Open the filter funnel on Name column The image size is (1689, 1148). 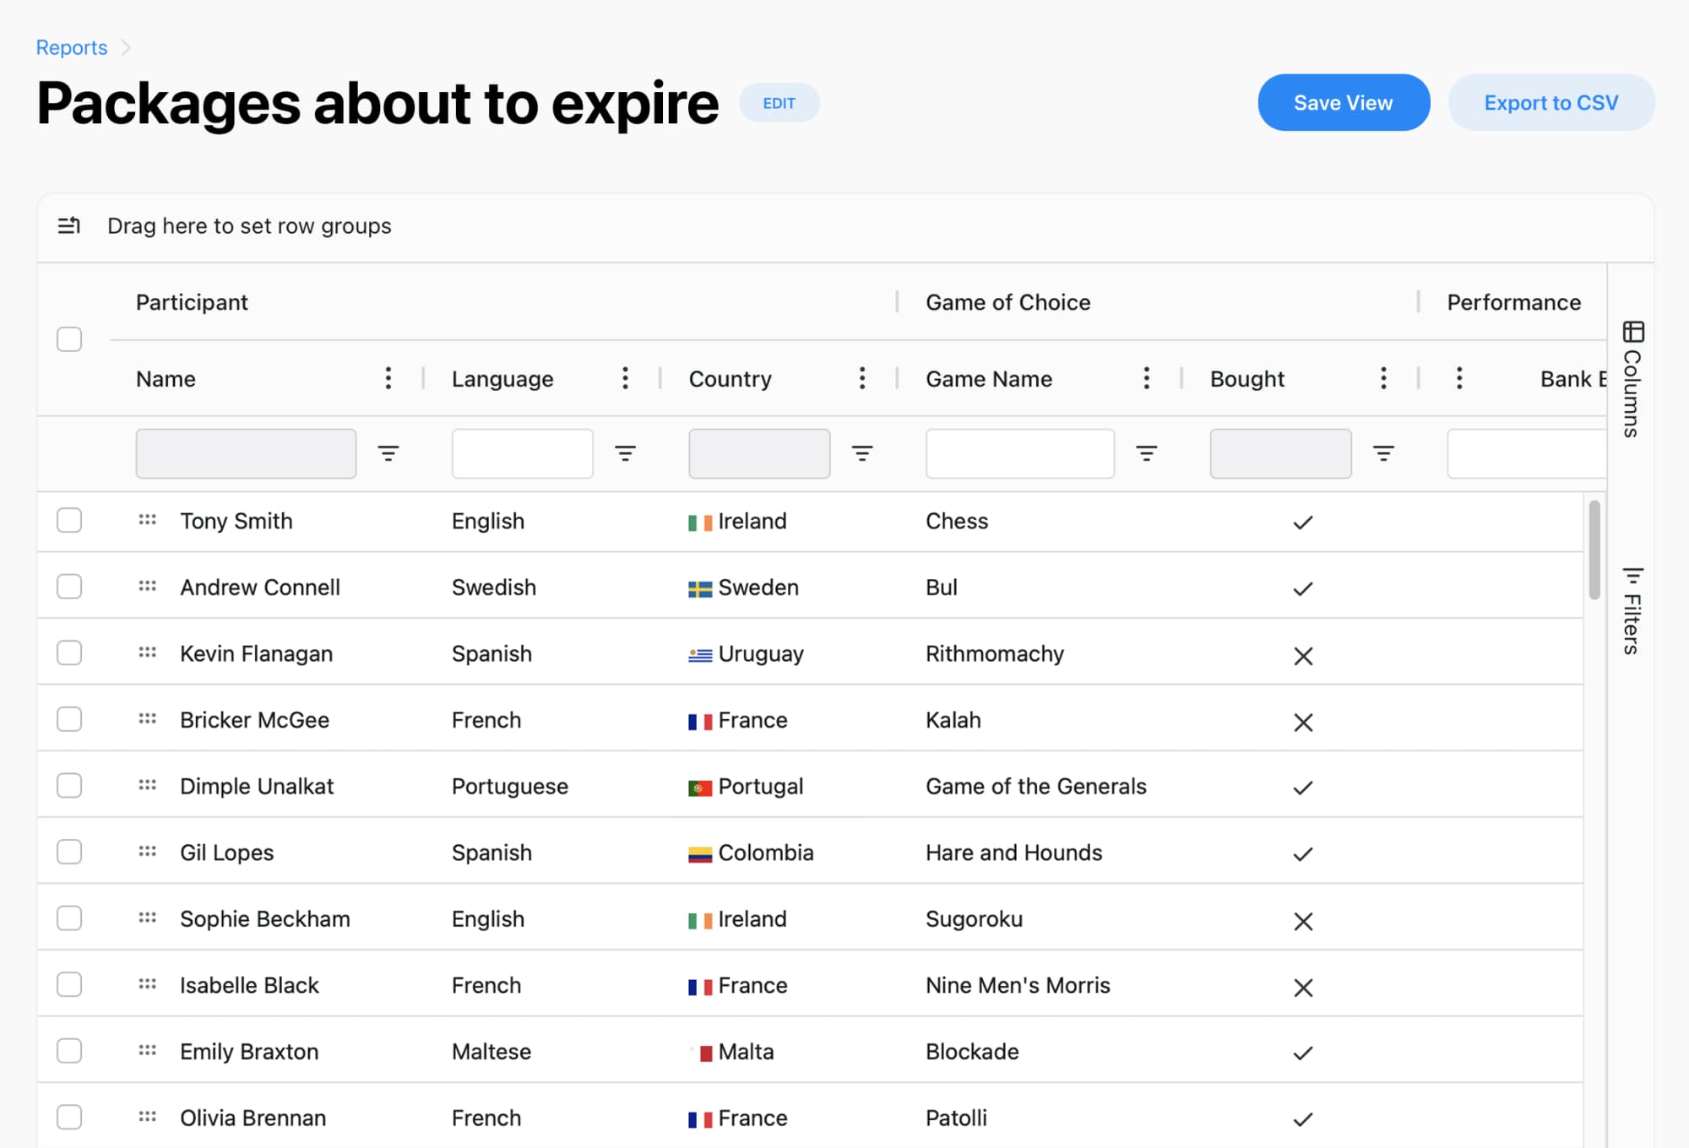[389, 453]
